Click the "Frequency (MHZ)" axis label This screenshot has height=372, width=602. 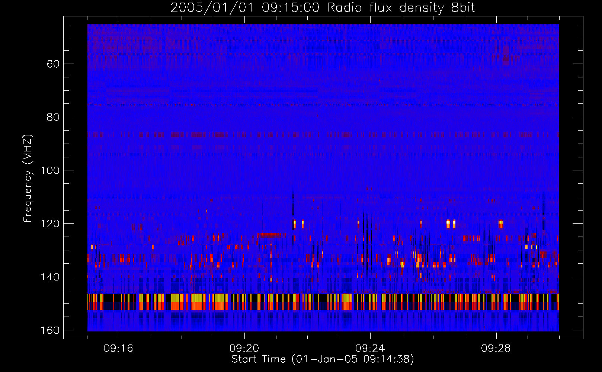[28, 178]
